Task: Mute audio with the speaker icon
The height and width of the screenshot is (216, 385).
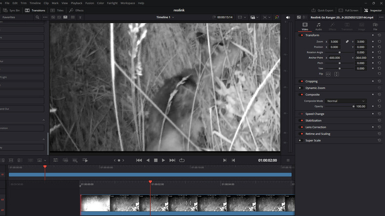Action: (x=288, y=17)
